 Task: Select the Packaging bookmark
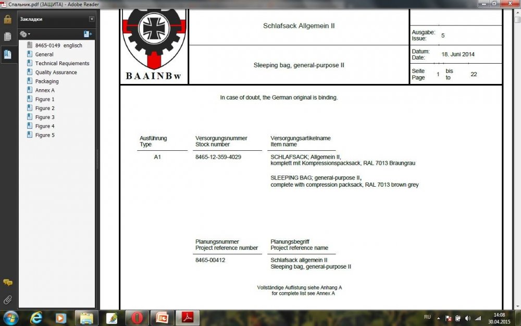click(47, 81)
